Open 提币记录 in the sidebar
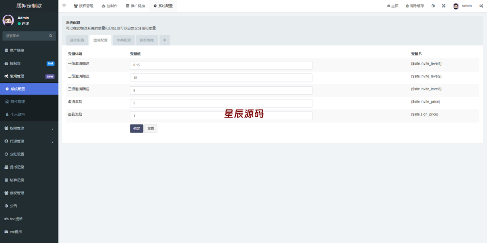The image size is (487, 243). coord(29,167)
